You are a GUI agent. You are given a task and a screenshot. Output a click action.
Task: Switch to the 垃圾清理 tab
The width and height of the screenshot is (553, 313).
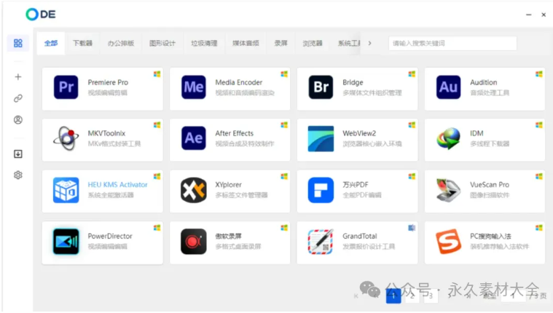tap(204, 43)
